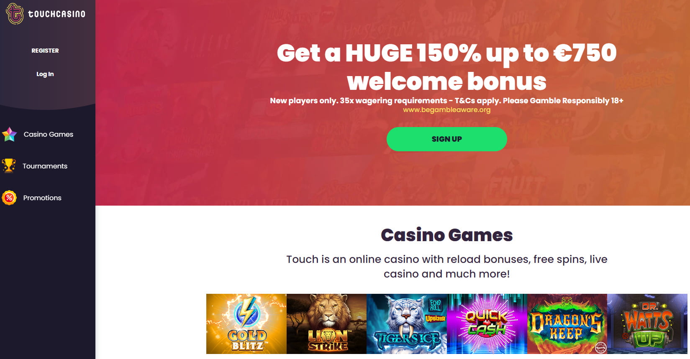Click the Casino Games section heading
This screenshot has height=359, width=690.
447,235
